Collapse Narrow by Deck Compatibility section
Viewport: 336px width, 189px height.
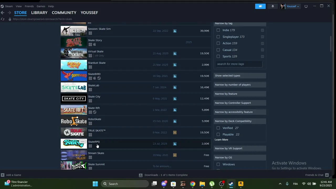pos(240,121)
